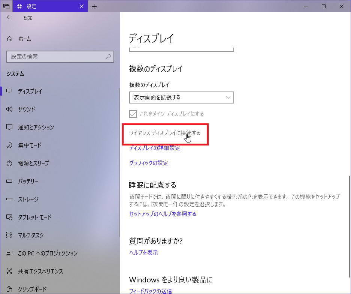
Task: Close the 設定 tab
Action: pyautogui.click(x=82, y=6)
